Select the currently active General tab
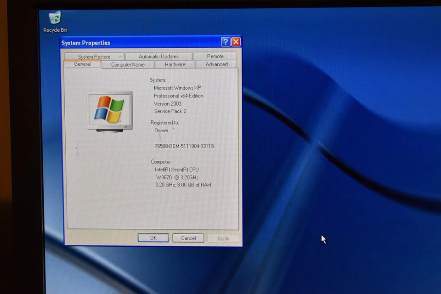Viewport: 441px width, 294px height. (x=82, y=64)
